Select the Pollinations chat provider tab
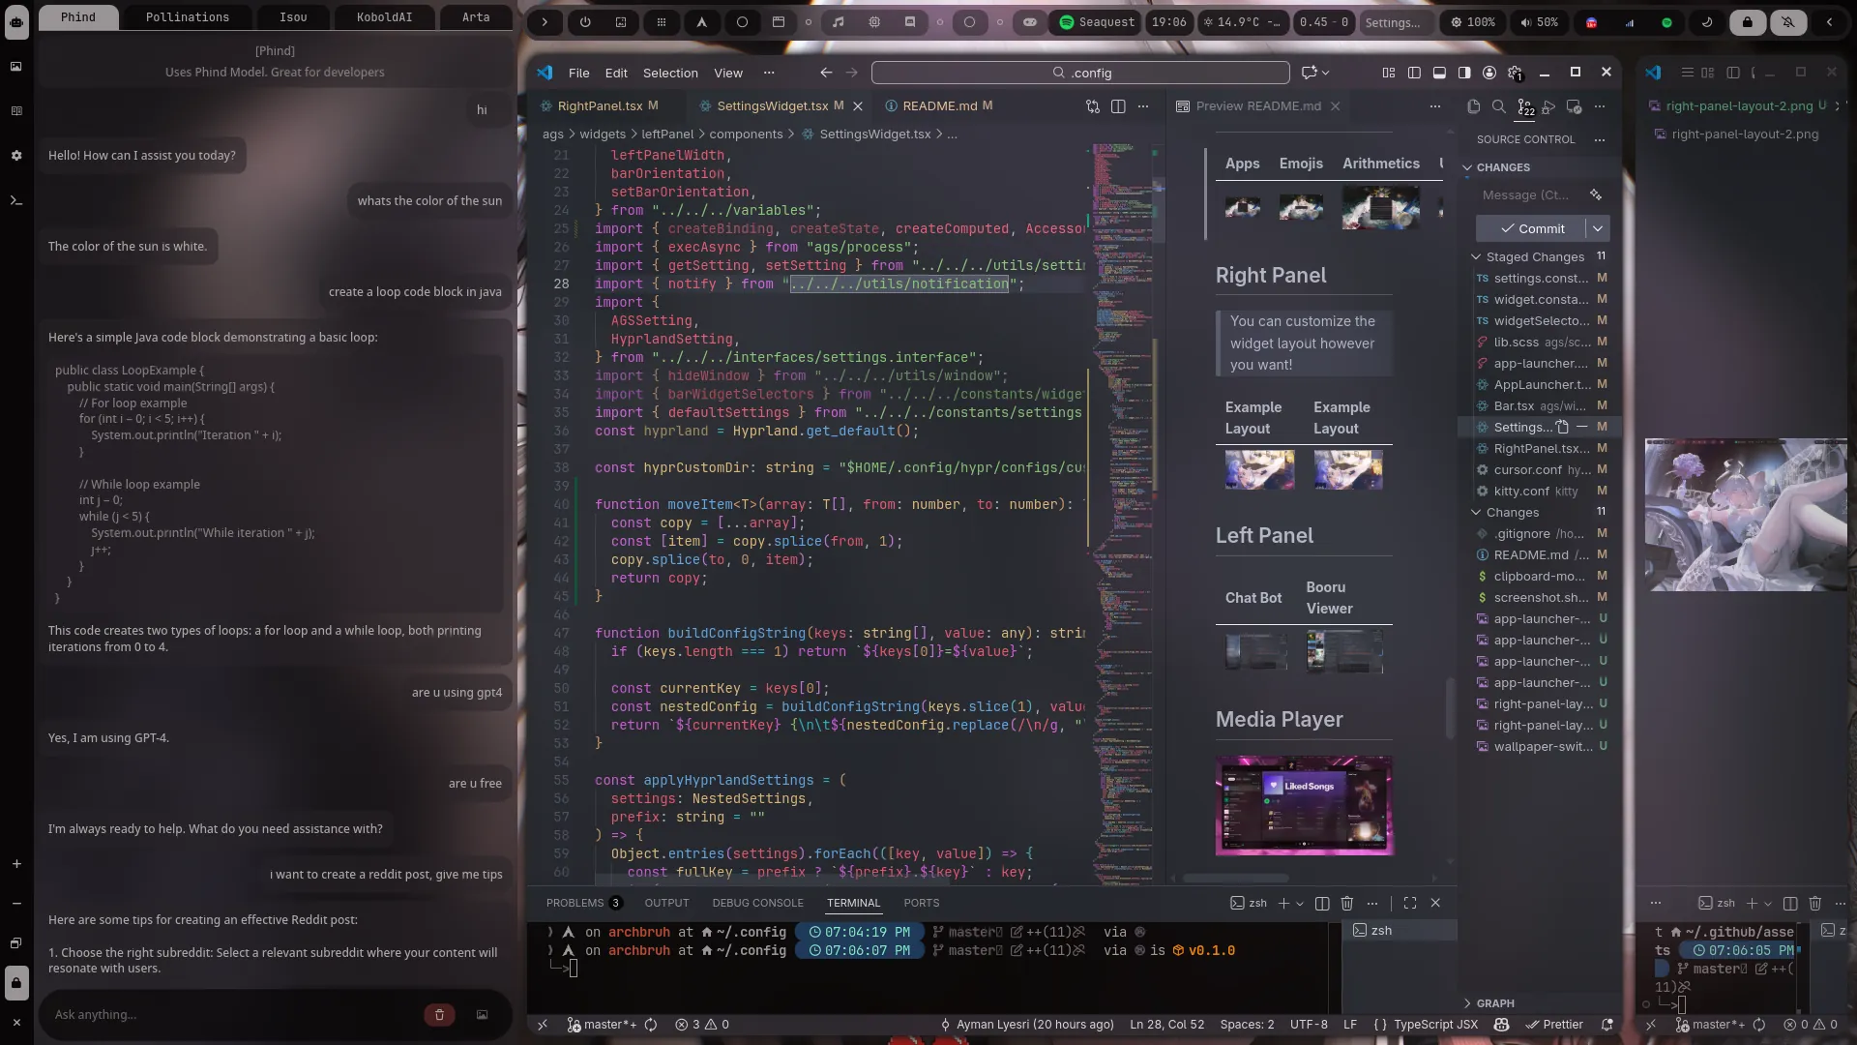1857x1045 pixels. pos(188,17)
